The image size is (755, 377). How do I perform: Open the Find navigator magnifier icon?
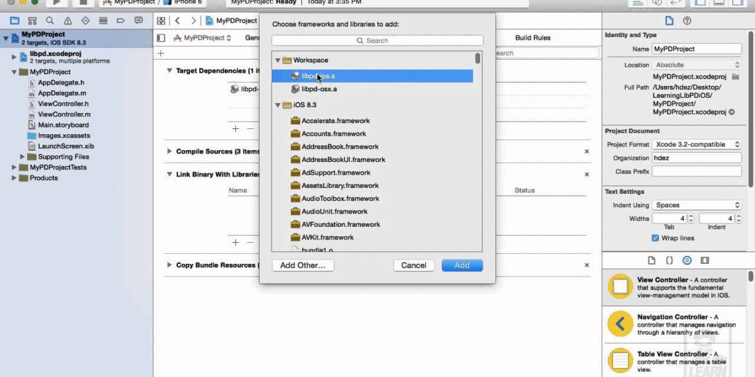pos(50,21)
